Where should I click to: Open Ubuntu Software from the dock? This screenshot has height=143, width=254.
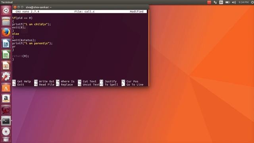[x=6, y=87]
